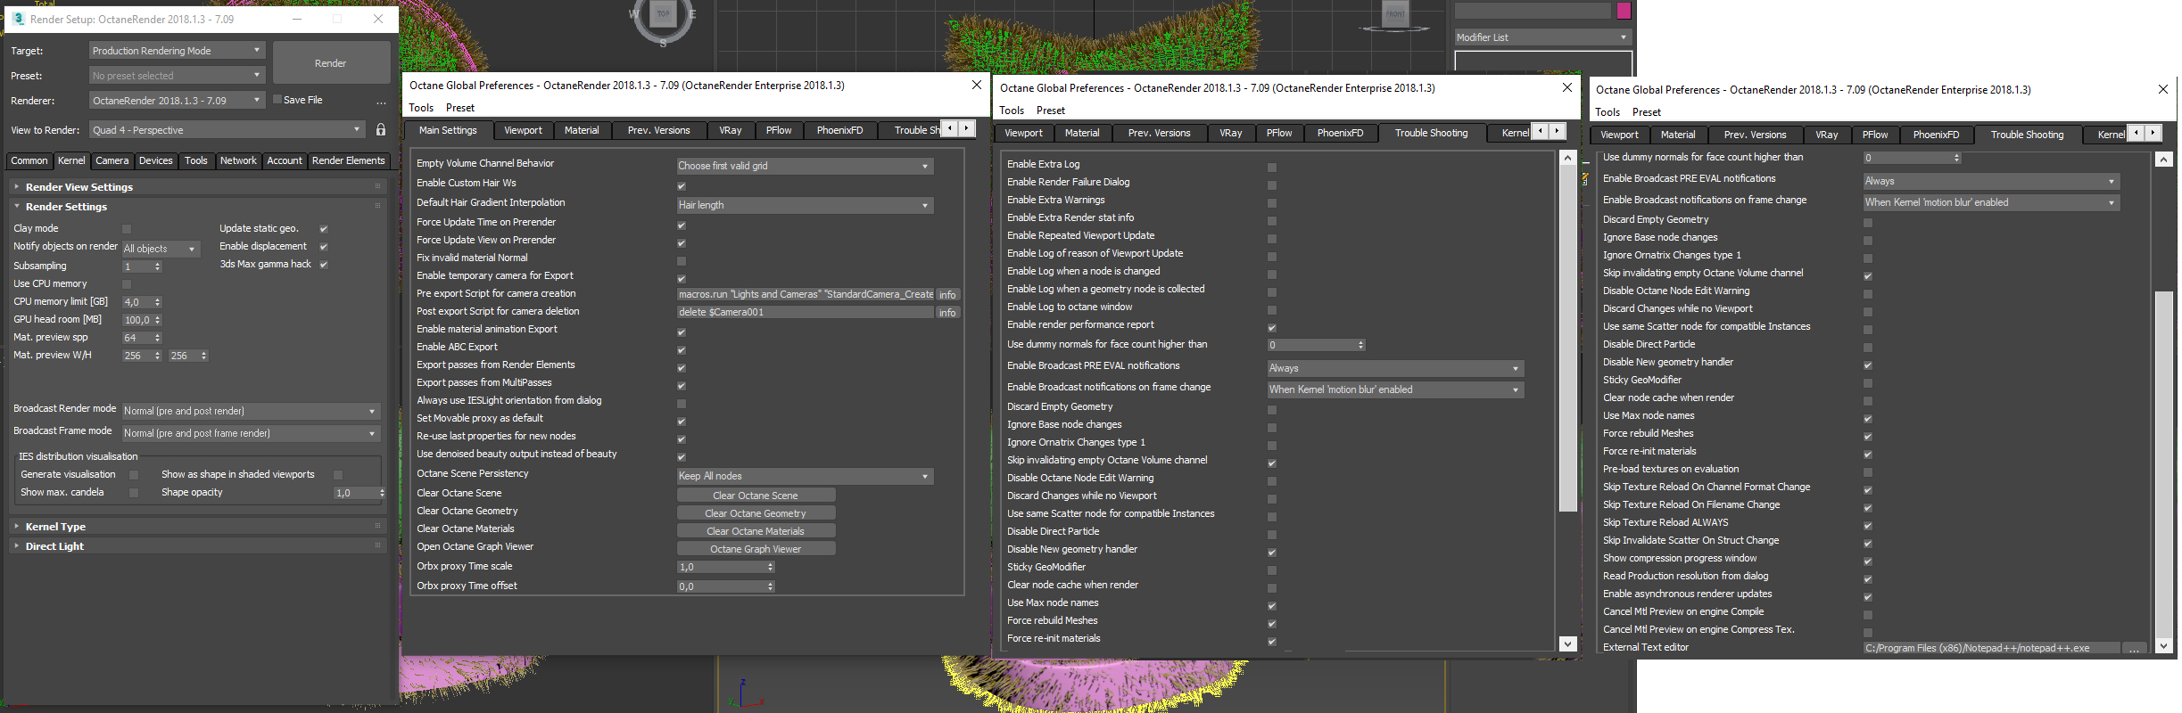Toggle Enable ABC Export checkbox
Screen dimensions: 2182x713
tap(682, 350)
